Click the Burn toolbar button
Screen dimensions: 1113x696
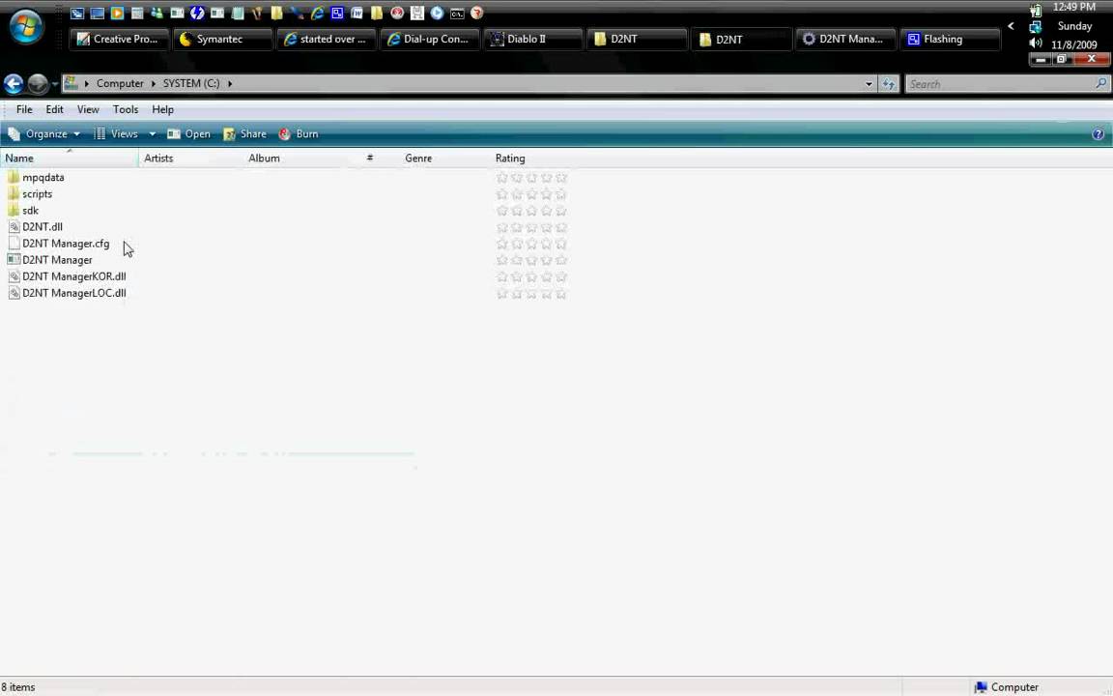pos(299,133)
